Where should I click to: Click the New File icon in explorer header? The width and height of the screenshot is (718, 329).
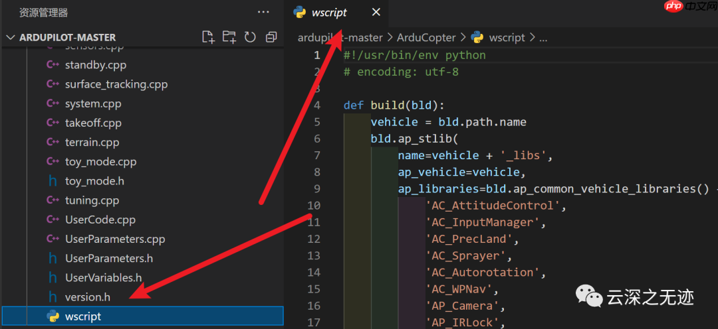[x=208, y=37]
